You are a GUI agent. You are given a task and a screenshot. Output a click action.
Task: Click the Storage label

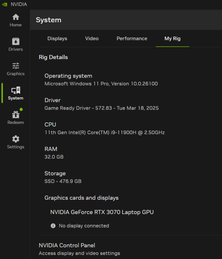click(55, 173)
